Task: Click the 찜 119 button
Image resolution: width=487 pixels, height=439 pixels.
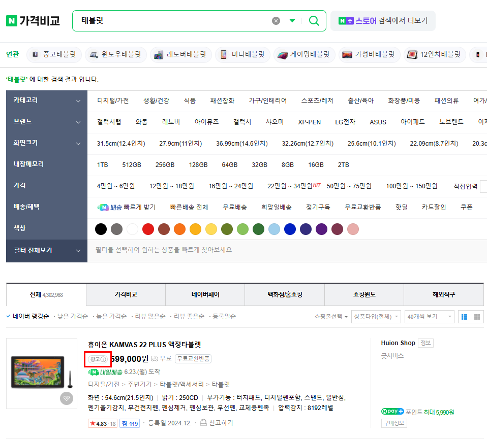Action: (130, 423)
